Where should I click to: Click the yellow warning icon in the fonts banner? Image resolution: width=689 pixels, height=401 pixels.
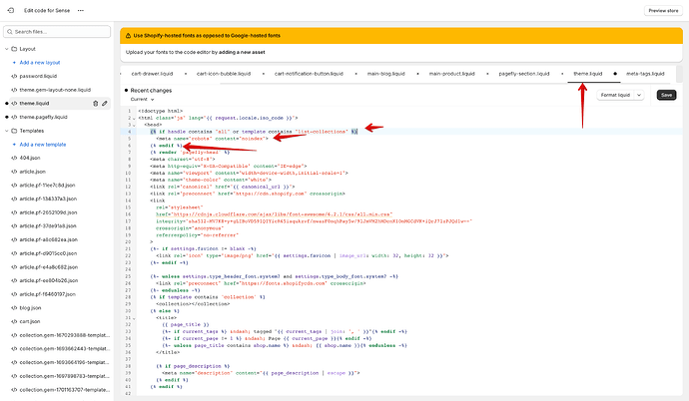pyautogui.click(x=126, y=36)
